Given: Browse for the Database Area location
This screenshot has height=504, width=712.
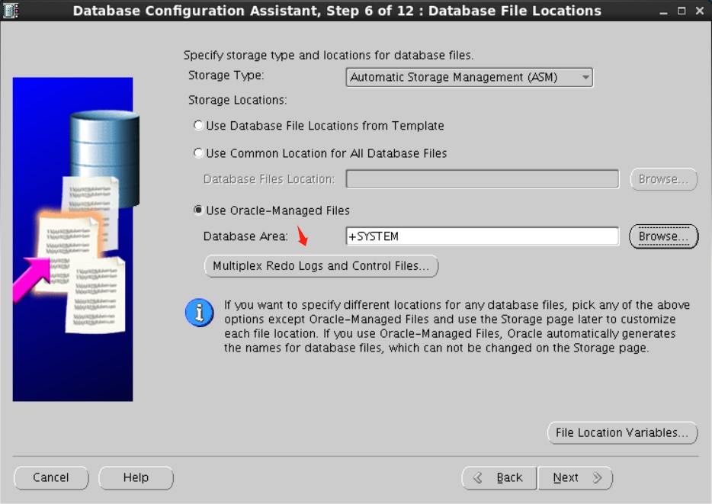Looking at the screenshot, I should [663, 236].
